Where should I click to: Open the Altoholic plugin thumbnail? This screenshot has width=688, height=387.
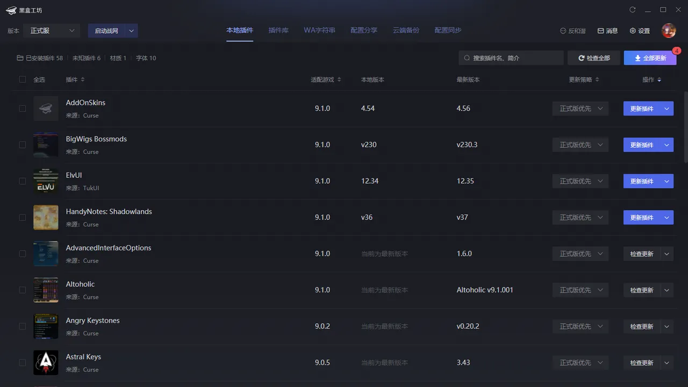pos(46,290)
